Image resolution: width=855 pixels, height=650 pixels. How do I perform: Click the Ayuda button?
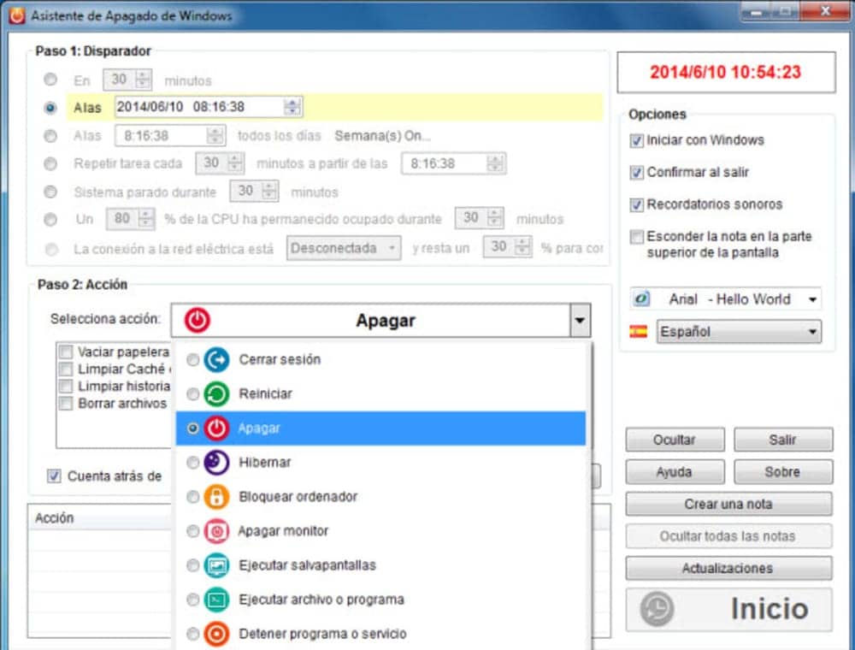click(x=675, y=472)
